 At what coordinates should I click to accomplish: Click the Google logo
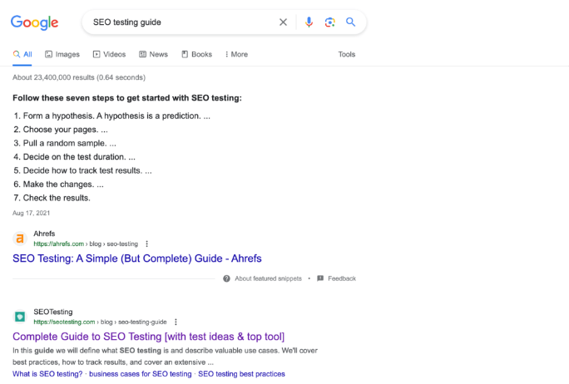point(34,22)
